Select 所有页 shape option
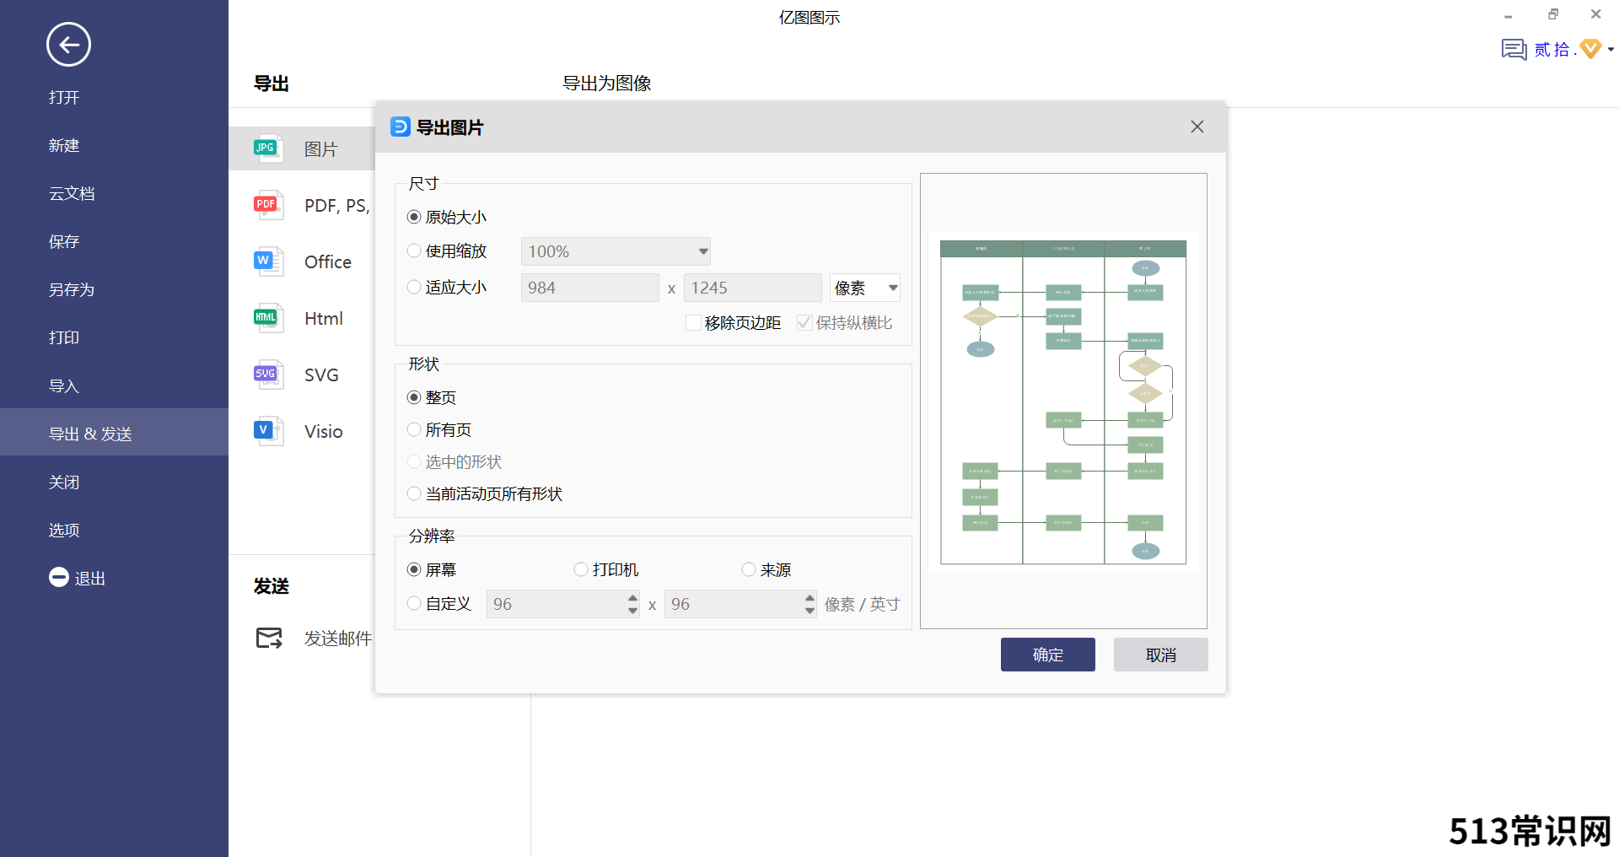The width and height of the screenshot is (1619, 857). tap(414, 429)
